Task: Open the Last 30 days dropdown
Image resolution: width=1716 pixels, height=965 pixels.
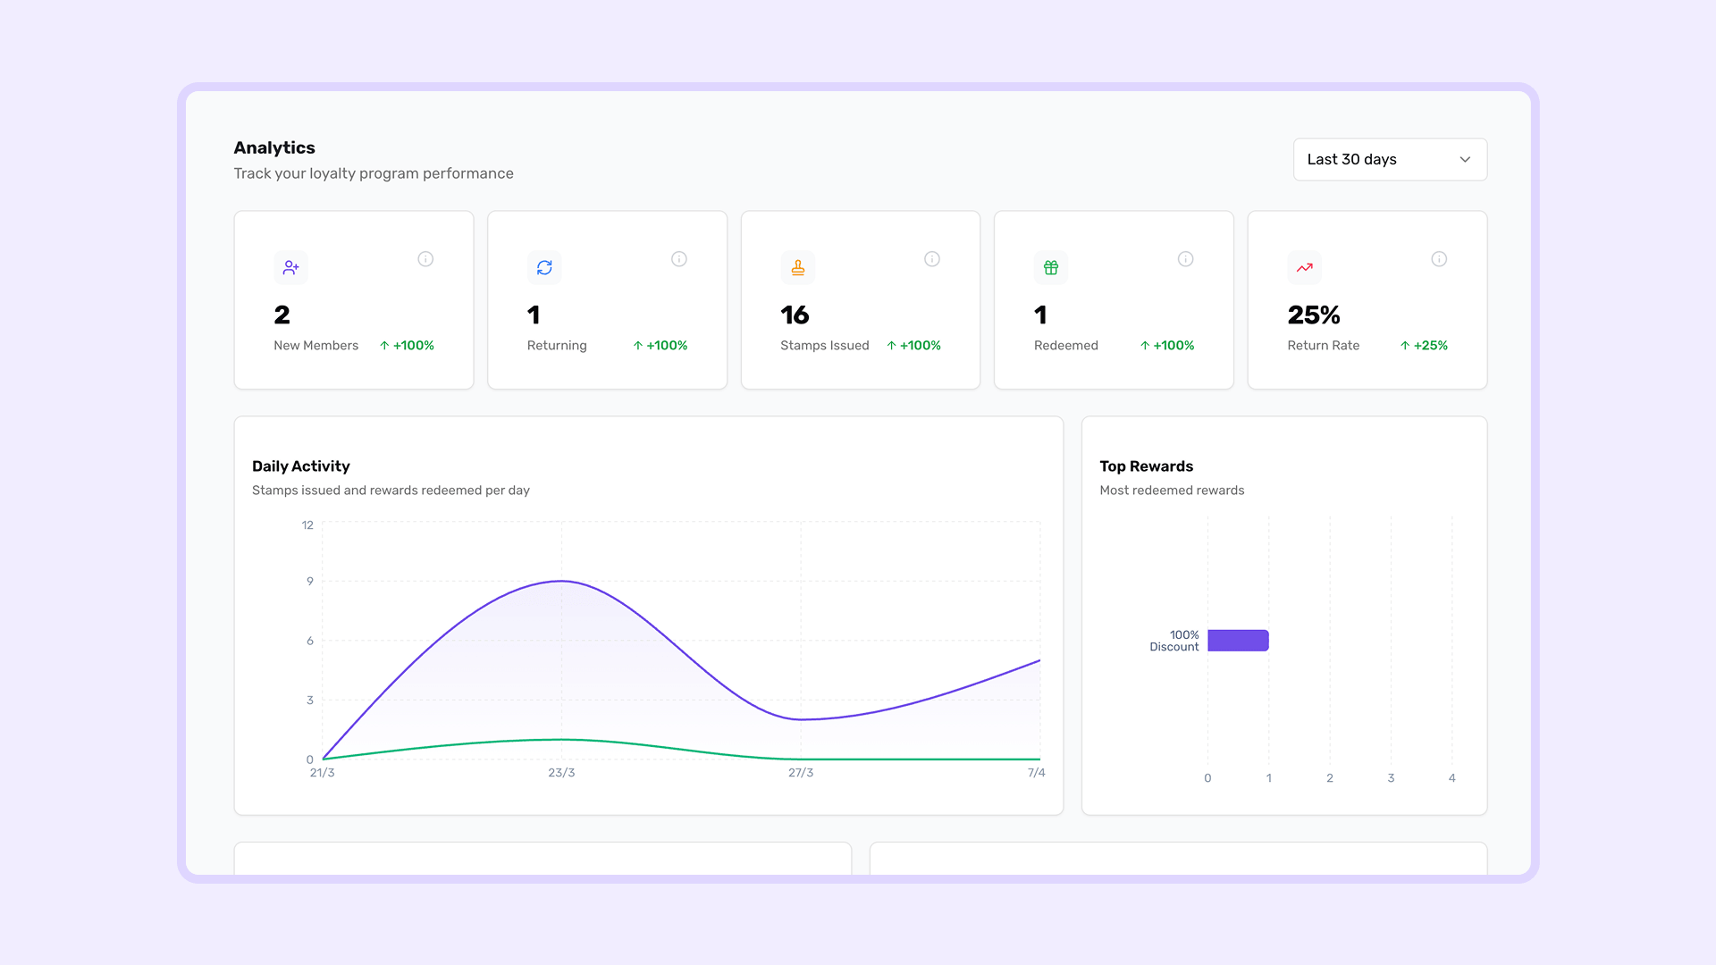Action: pos(1390,159)
